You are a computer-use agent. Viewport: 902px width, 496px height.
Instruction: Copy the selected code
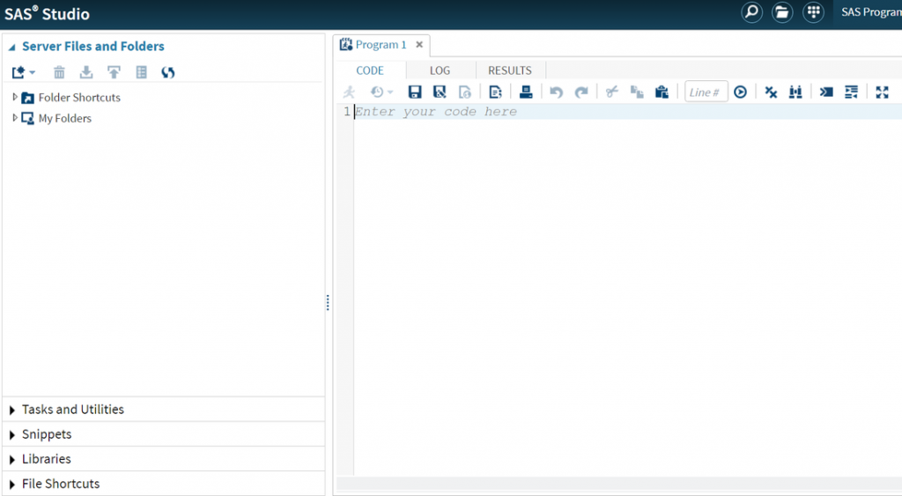coord(637,93)
